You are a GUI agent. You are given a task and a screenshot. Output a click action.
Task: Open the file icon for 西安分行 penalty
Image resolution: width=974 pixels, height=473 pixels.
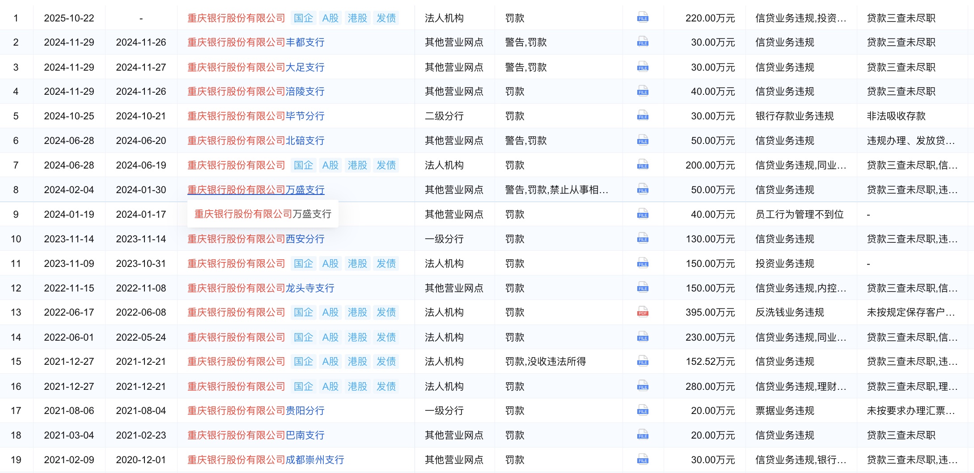click(x=643, y=239)
